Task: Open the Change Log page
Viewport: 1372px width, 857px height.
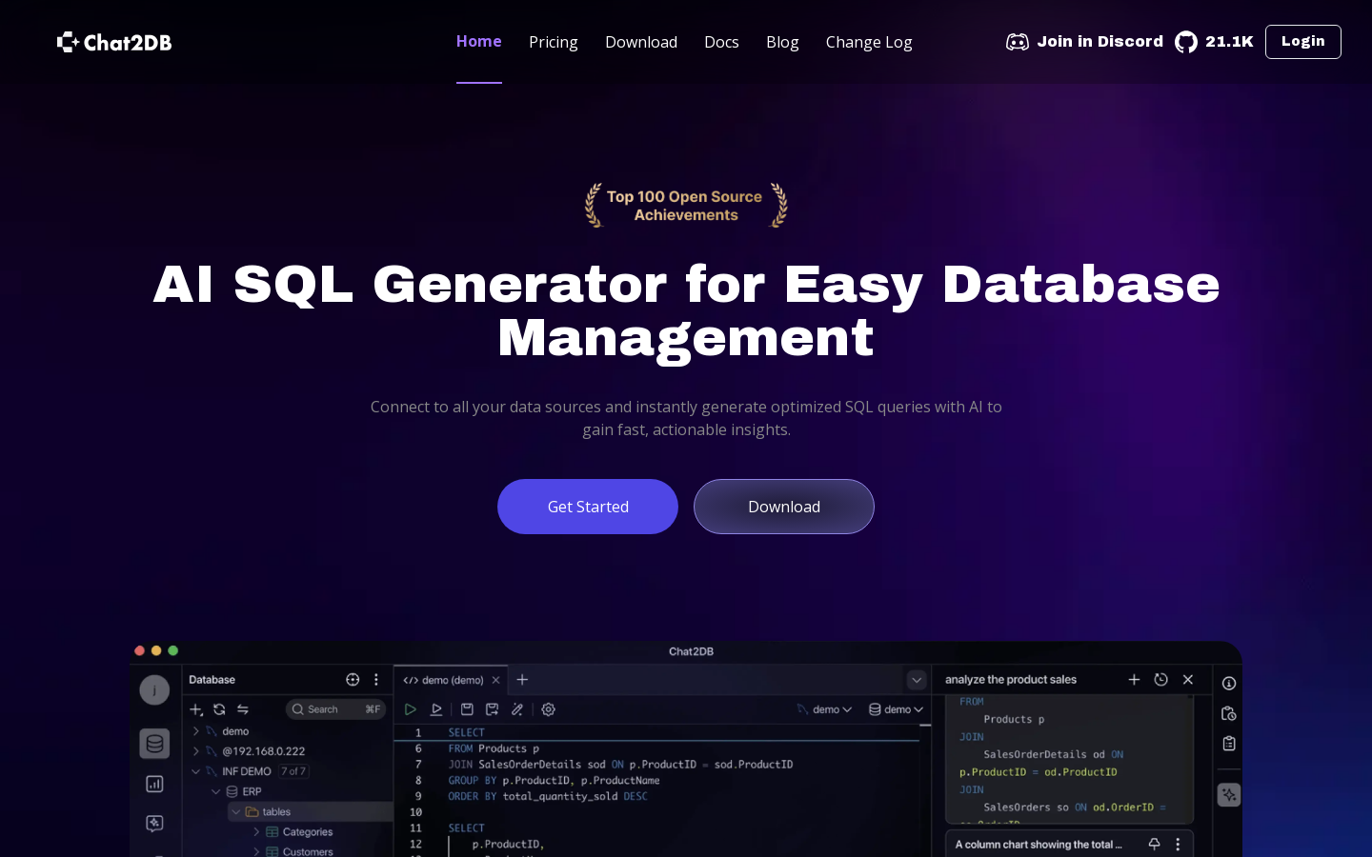Action: click(869, 42)
